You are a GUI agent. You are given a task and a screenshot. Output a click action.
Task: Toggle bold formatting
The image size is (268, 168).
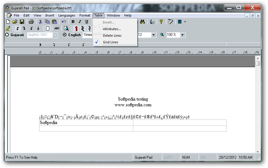pyautogui.click(x=73, y=22)
